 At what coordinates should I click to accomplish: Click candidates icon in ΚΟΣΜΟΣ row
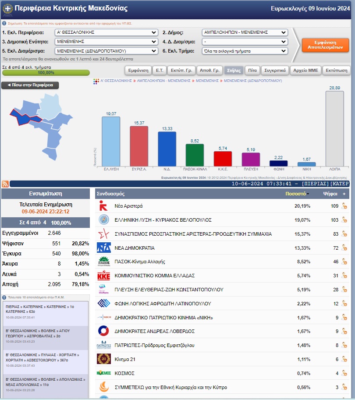click(344, 373)
